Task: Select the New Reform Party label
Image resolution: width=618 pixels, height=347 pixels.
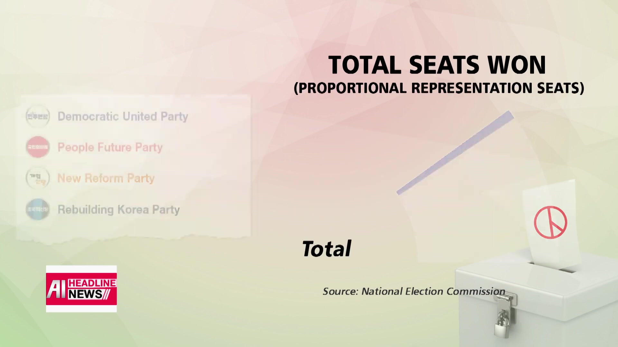Action: pyautogui.click(x=106, y=178)
